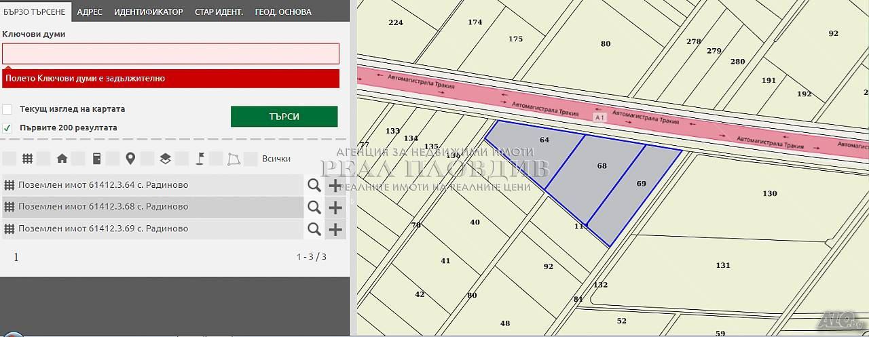Focus the 'Ключови думи' keyword input field
Viewport: 869px width, 337px height.
[x=170, y=54]
